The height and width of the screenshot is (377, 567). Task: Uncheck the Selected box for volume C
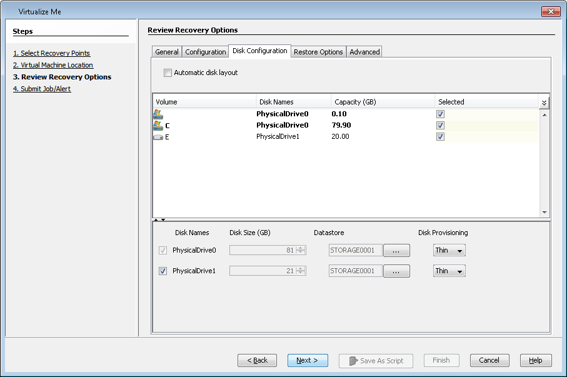click(x=440, y=125)
